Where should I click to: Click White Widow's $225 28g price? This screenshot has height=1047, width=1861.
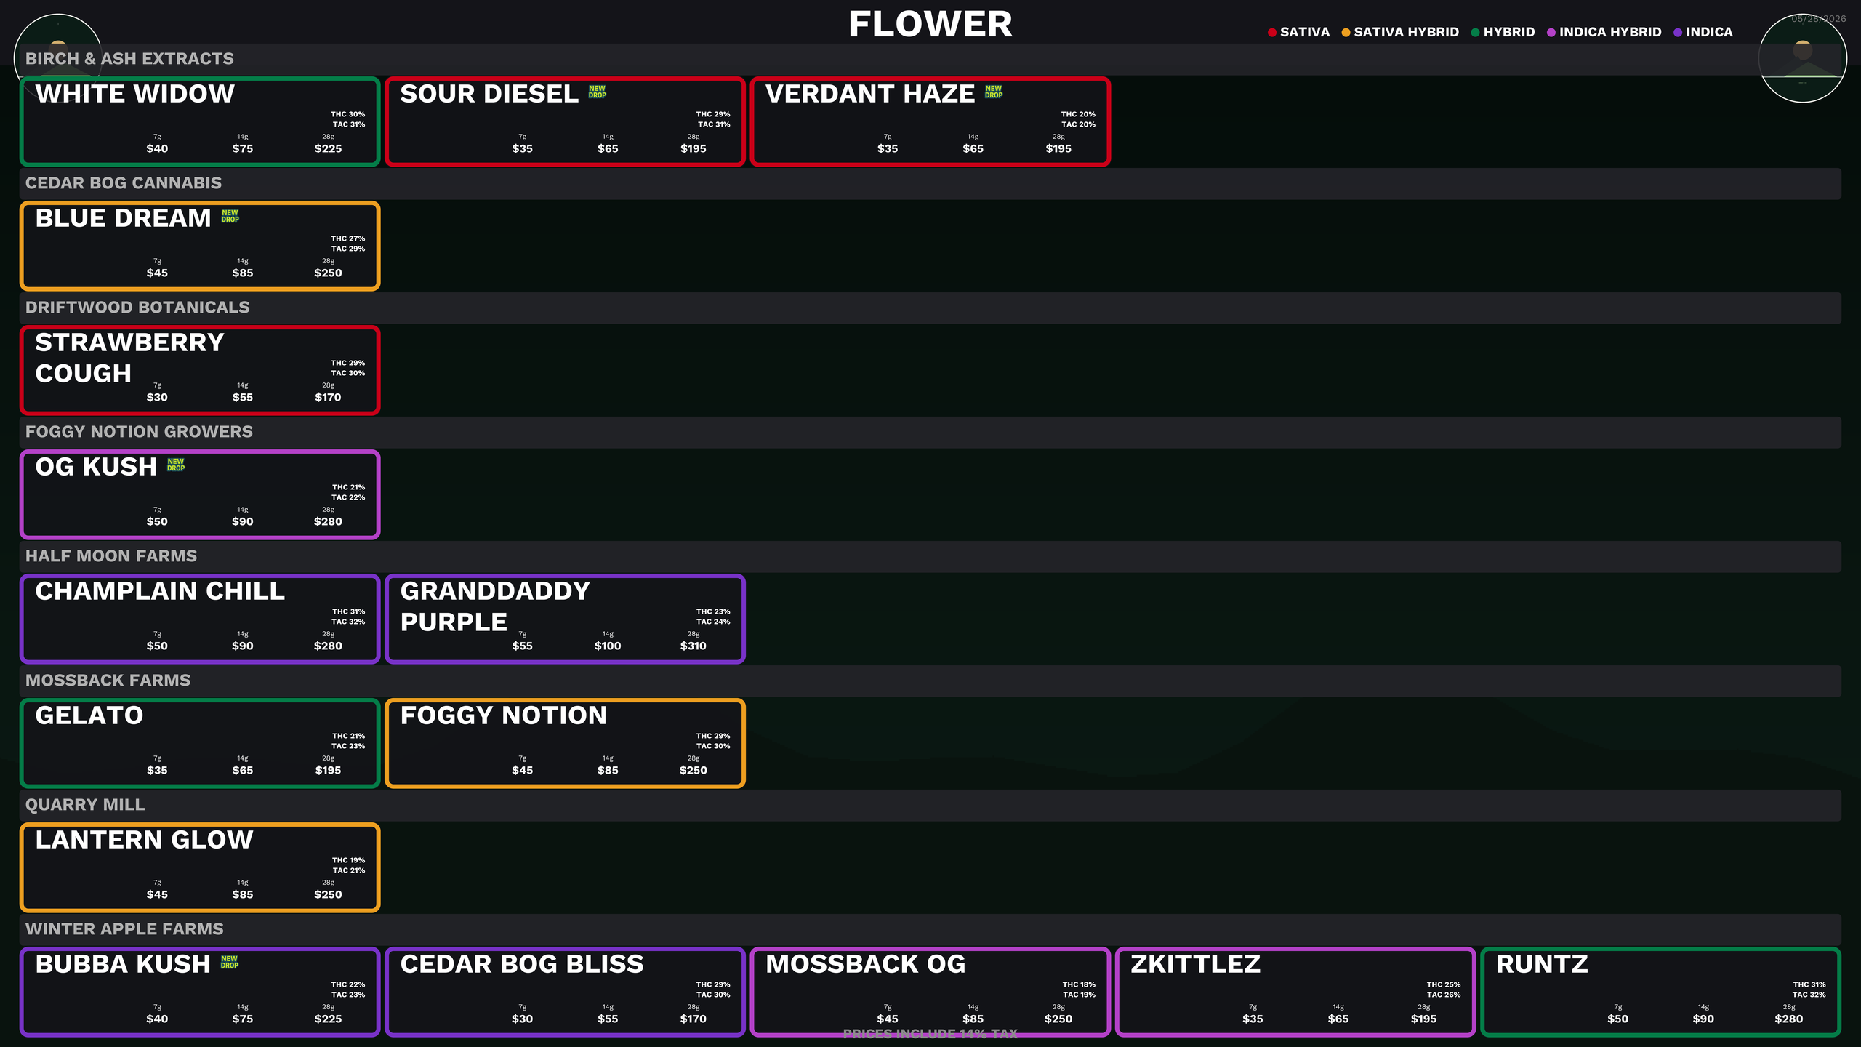(328, 148)
